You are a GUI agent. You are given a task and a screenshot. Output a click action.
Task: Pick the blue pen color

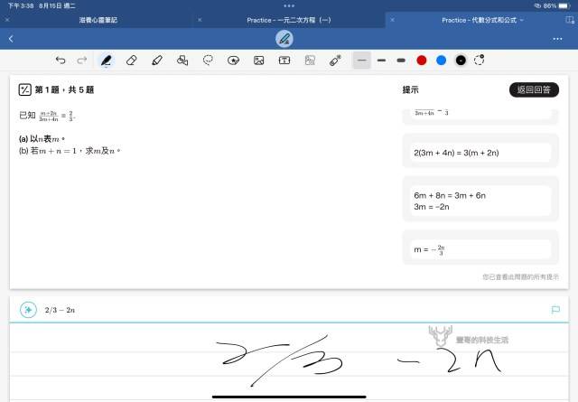click(441, 61)
